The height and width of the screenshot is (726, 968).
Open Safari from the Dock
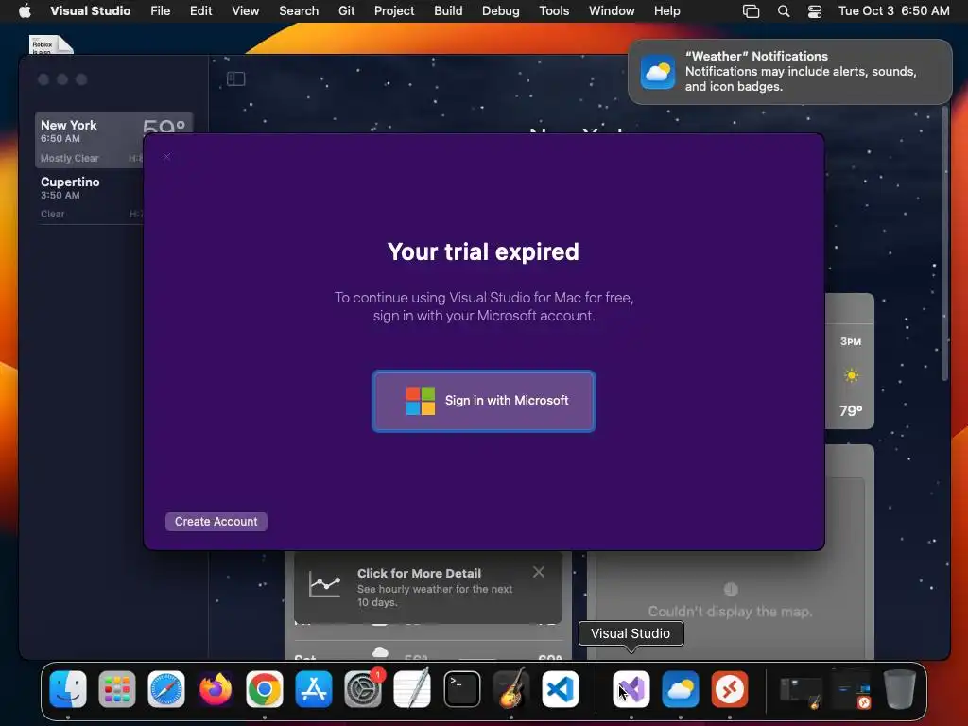click(166, 689)
